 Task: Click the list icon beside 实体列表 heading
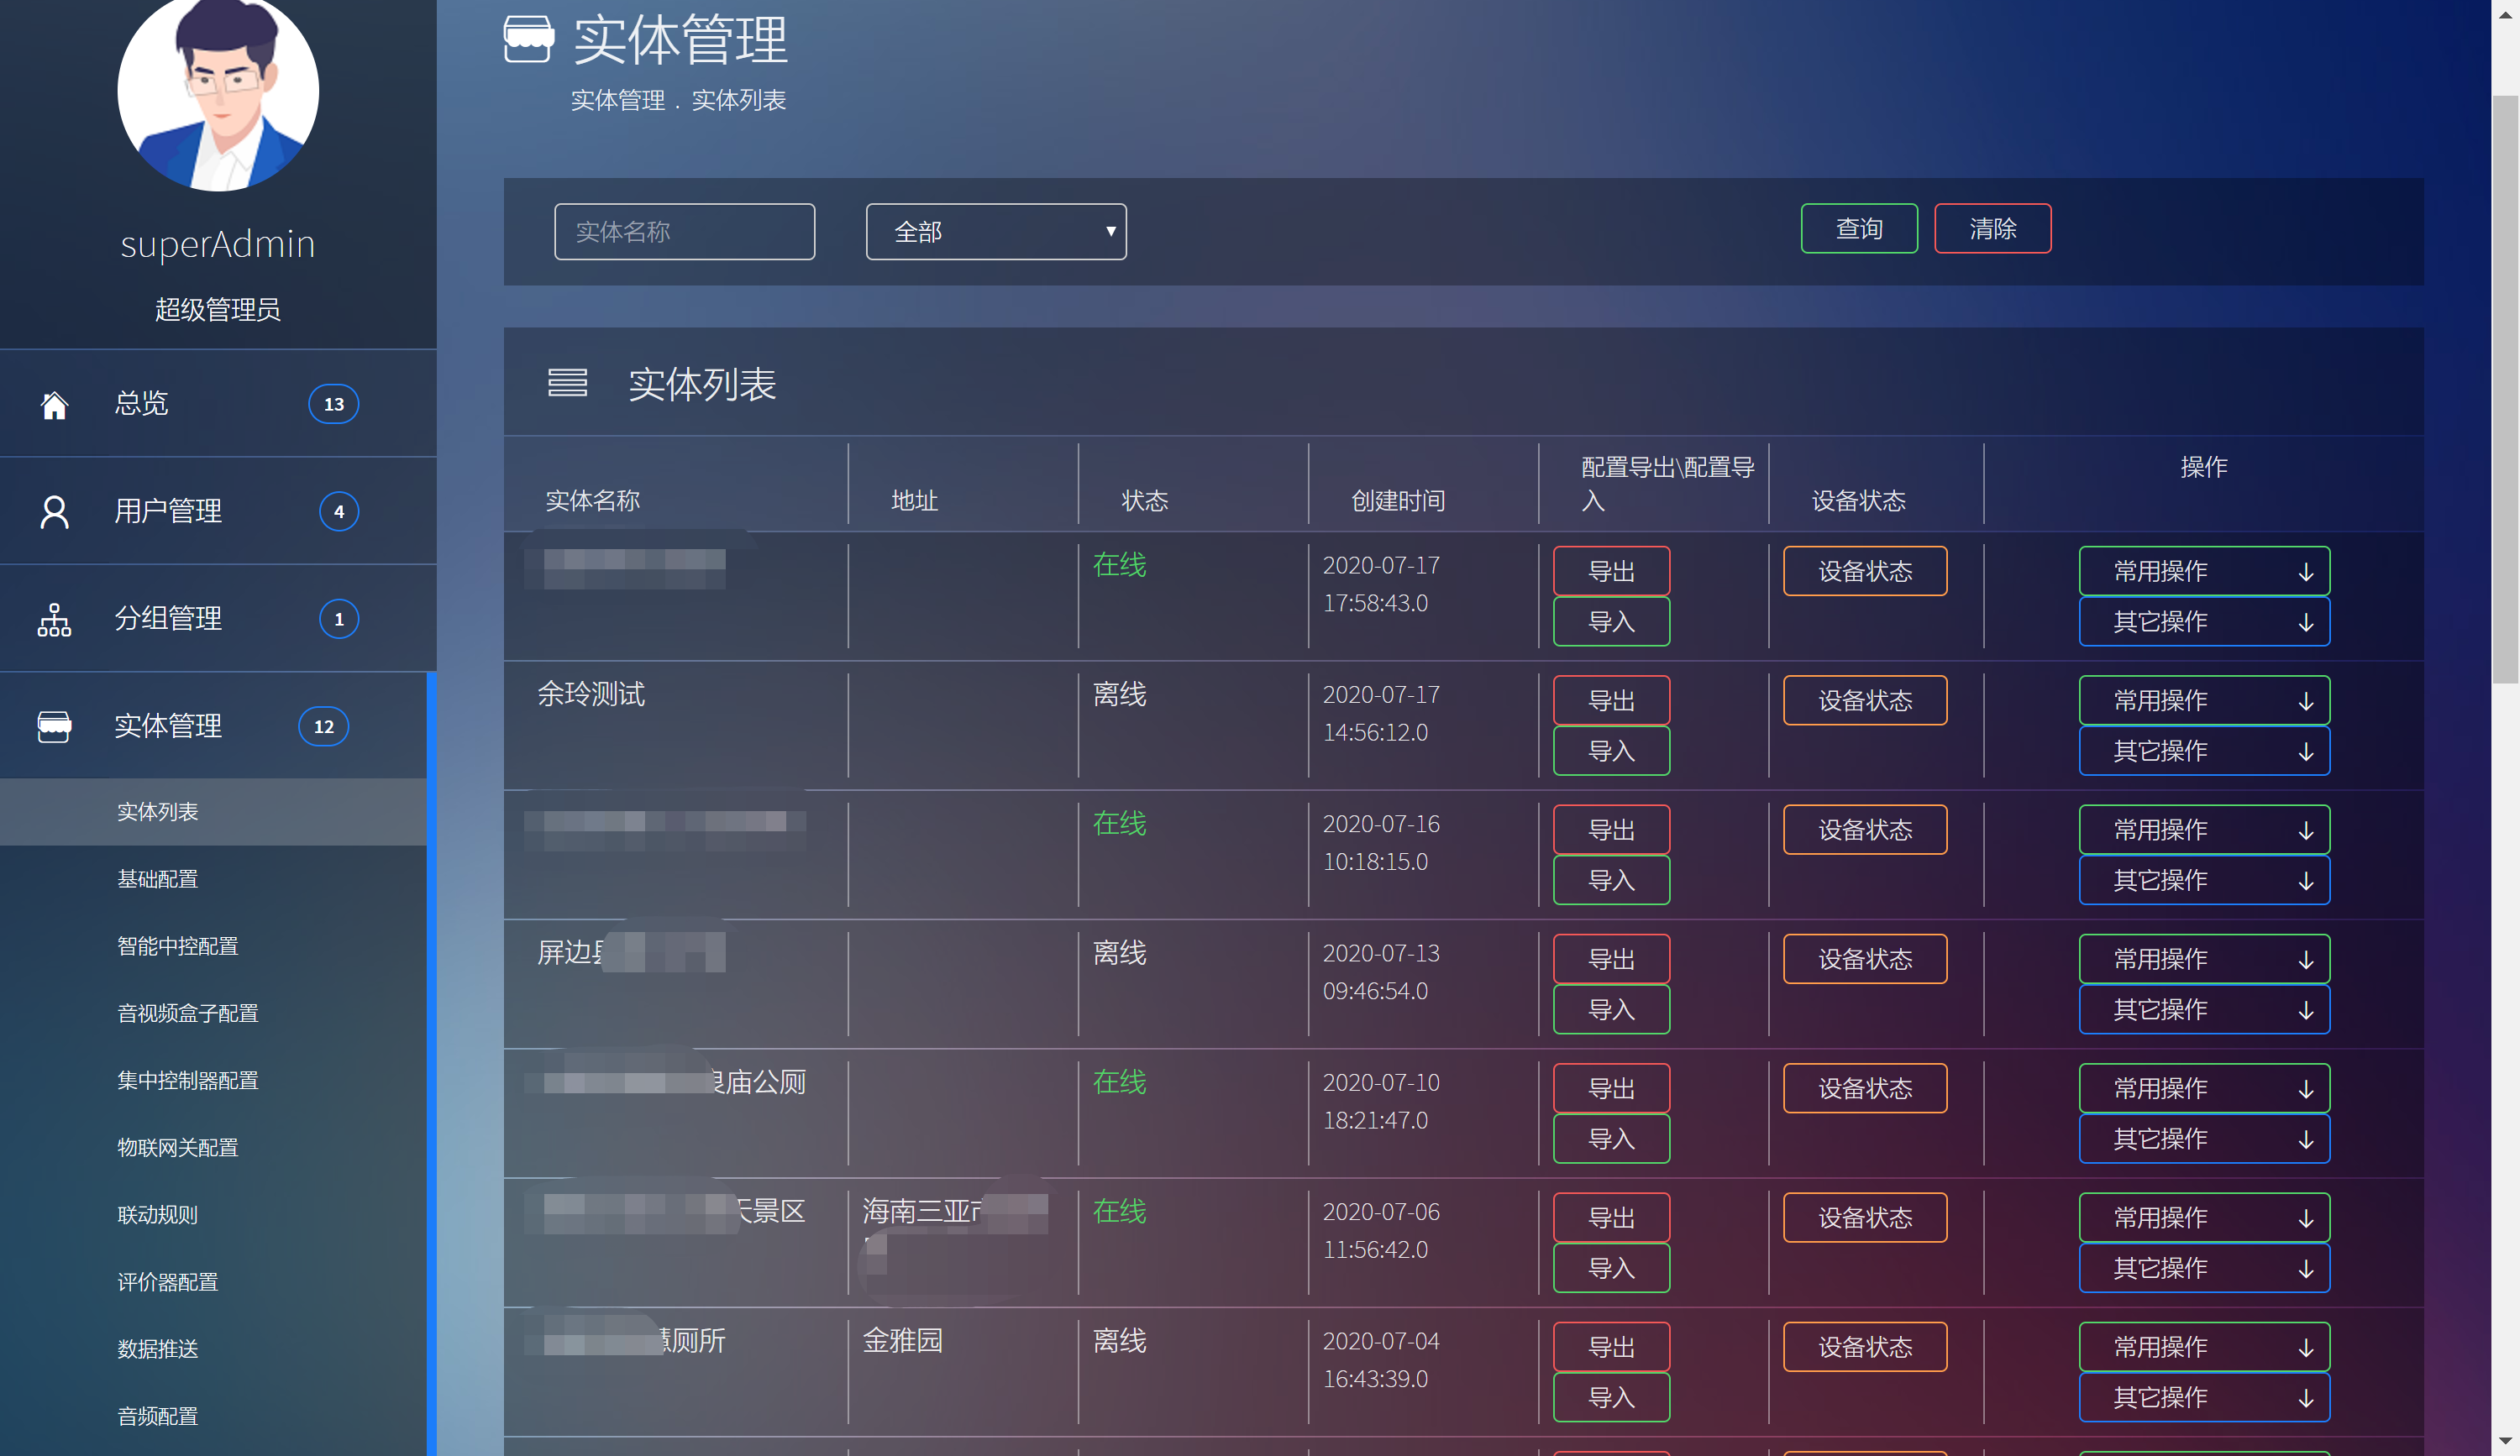tap(567, 383)
